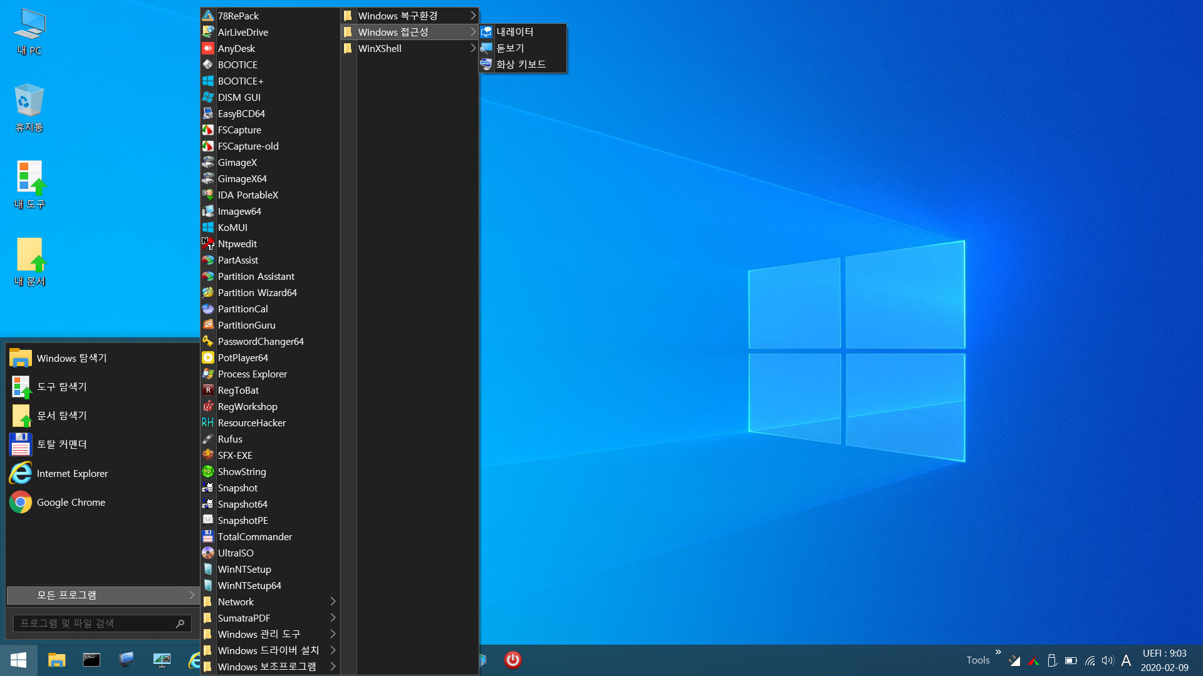This screenshot has height=676, width=1203.
Task: Launch AirLiveDrive
Action: pyautogui.click(x=270, y=32)
